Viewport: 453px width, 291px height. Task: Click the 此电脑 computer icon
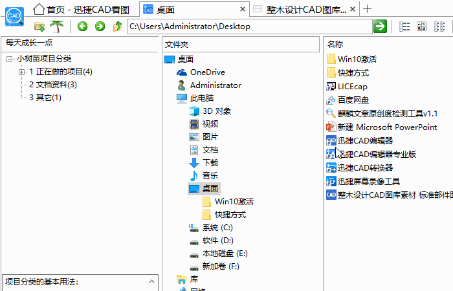point(182,98)
